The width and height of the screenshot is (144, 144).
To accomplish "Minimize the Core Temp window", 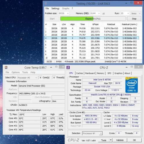I will point(51,67).
